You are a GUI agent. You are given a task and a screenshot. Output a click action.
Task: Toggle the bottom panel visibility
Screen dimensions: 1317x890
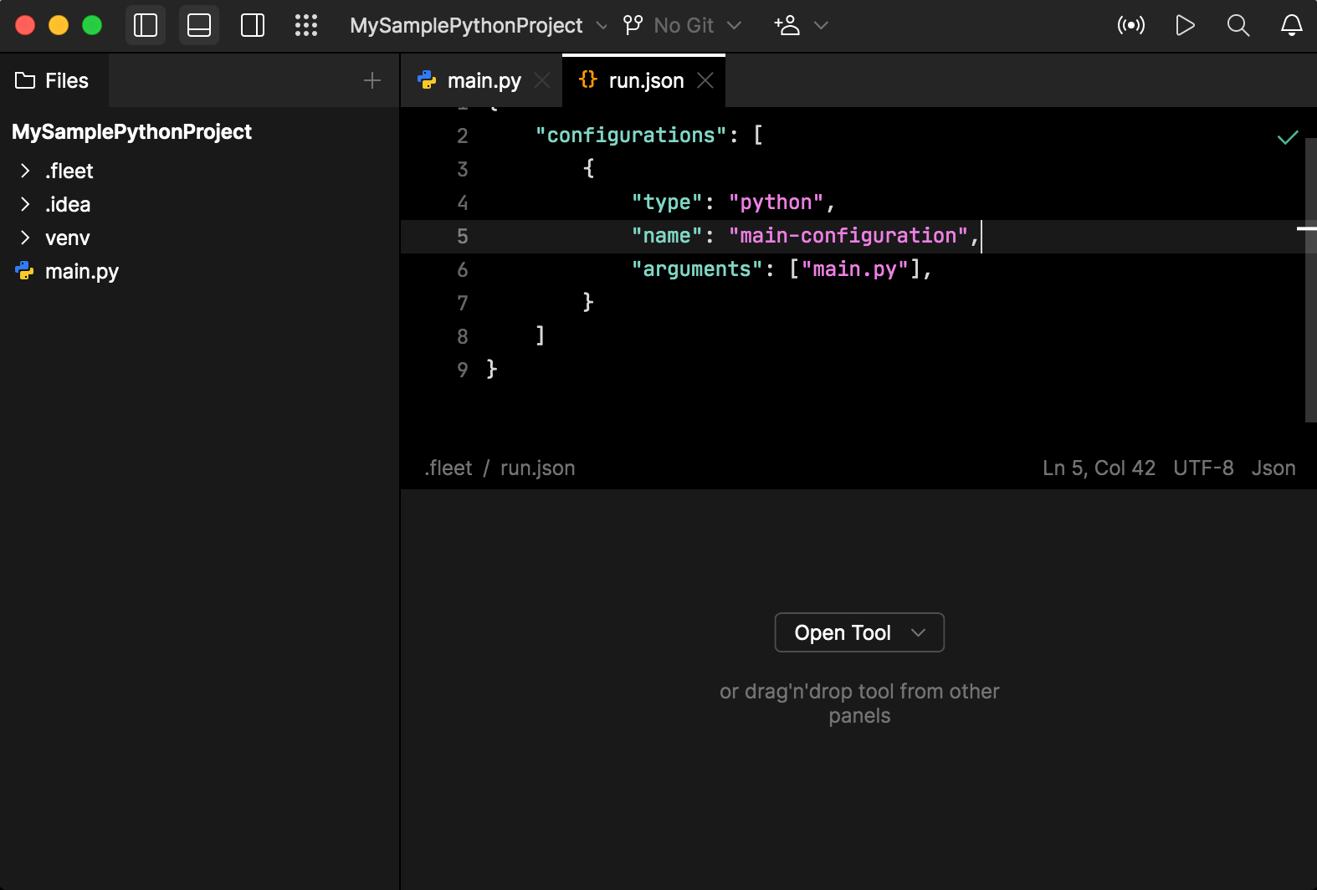pyautogui.click(x=199, y=25)
